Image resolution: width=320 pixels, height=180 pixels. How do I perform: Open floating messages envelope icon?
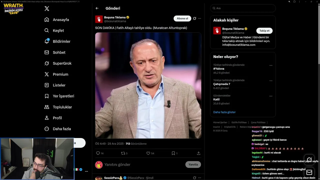[x=309, y=172]
